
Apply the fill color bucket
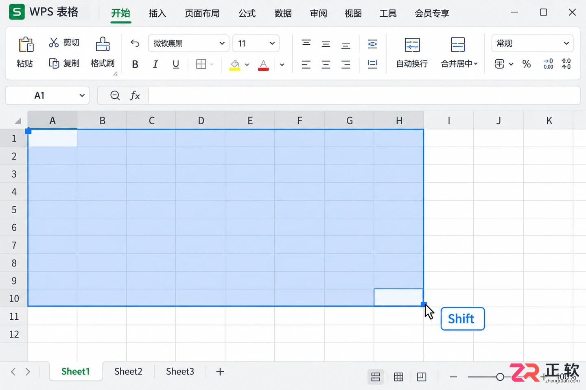pyautogui.click(x=235, y=65)
